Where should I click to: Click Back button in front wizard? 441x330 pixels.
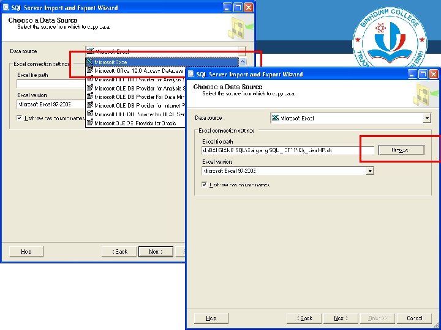coord(304,318)
